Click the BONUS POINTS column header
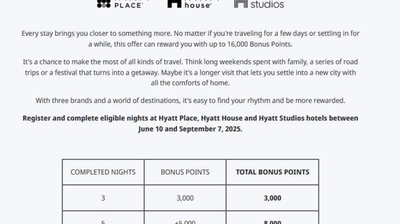 185,172
